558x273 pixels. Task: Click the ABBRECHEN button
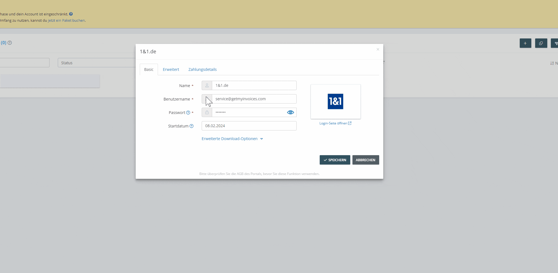pos(366,160)
